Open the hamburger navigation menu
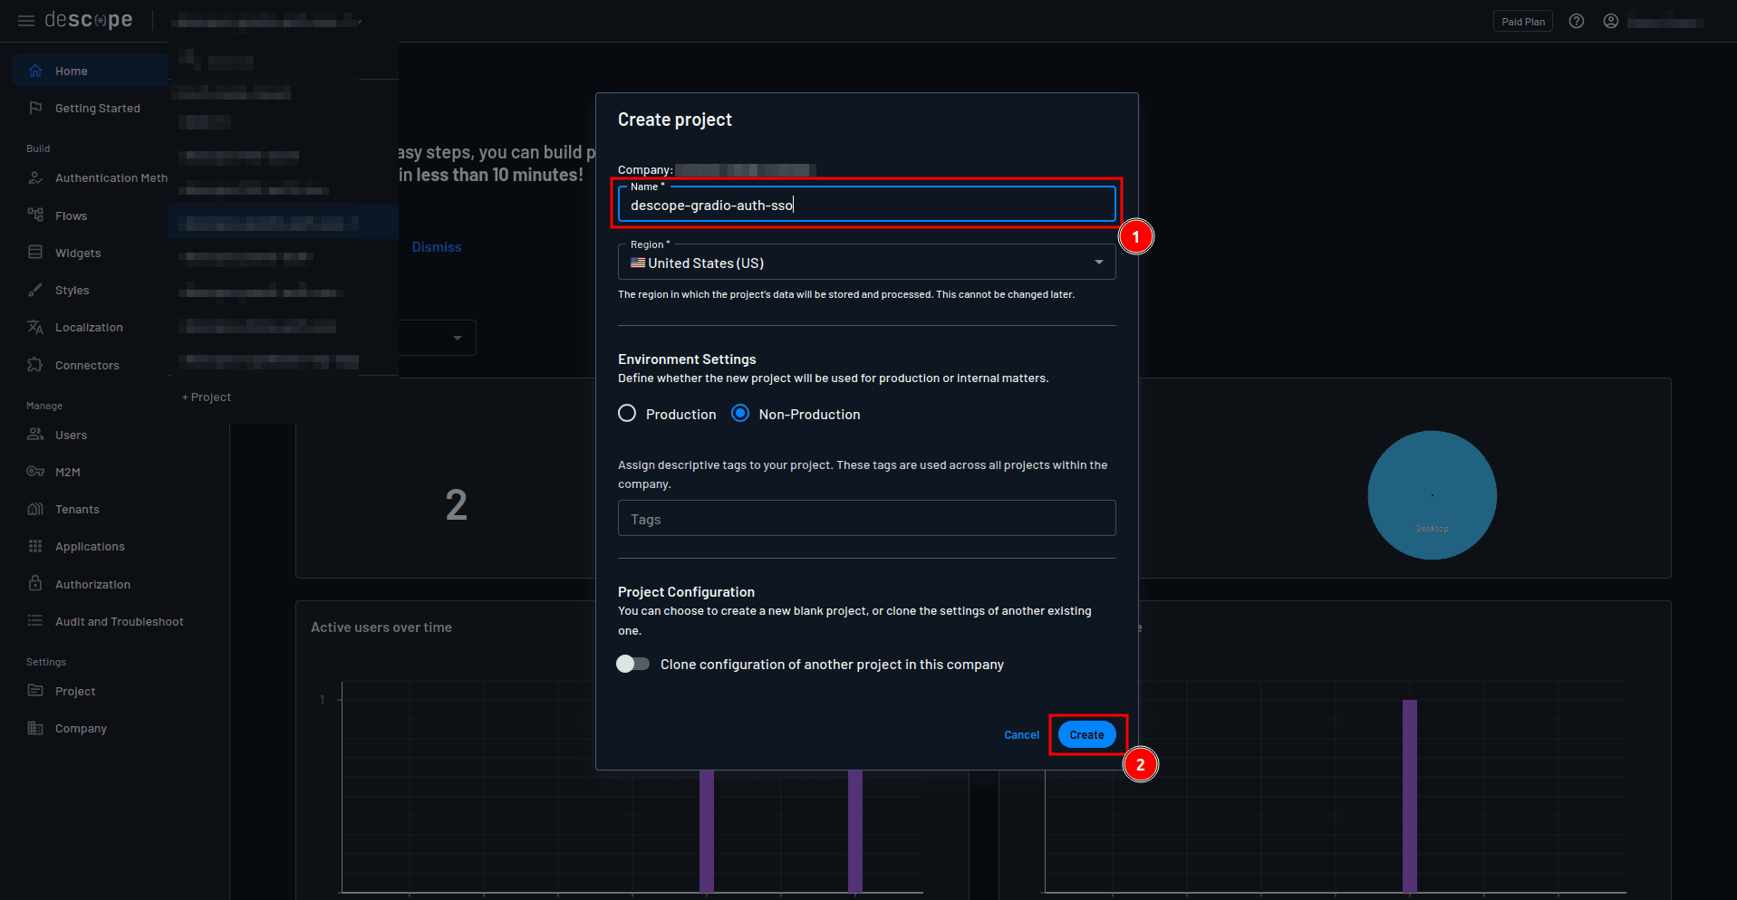 (25, 20)
